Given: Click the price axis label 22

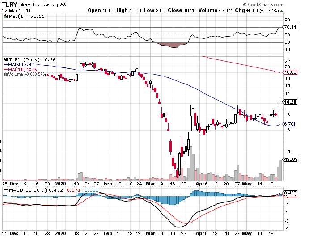Looking at the screenshot, I should coord(288,62).
